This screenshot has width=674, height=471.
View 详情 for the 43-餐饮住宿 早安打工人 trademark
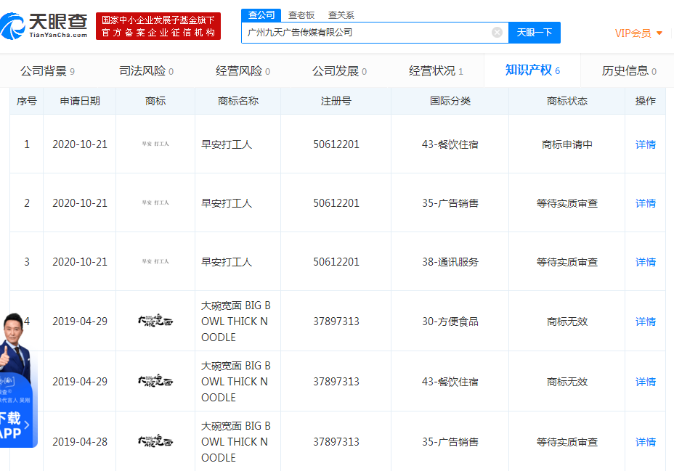(x=645, y=144)
